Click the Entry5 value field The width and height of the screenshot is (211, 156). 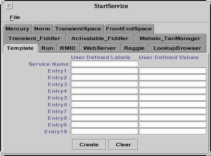(x=173, y=98)
